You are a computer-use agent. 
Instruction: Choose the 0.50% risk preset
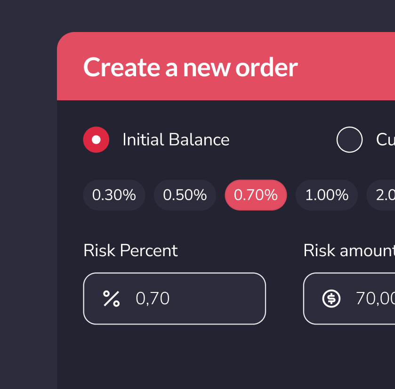185,195
